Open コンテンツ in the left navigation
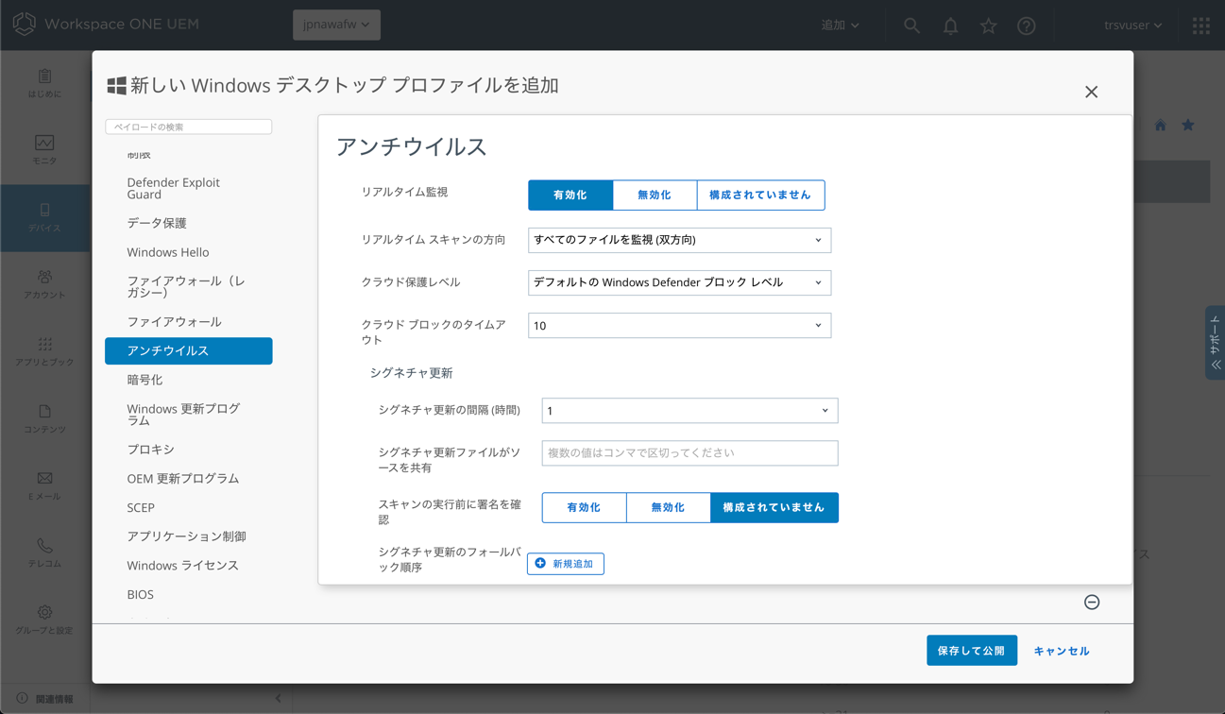This screenshot has width=1225, height=714. point(44,418)
